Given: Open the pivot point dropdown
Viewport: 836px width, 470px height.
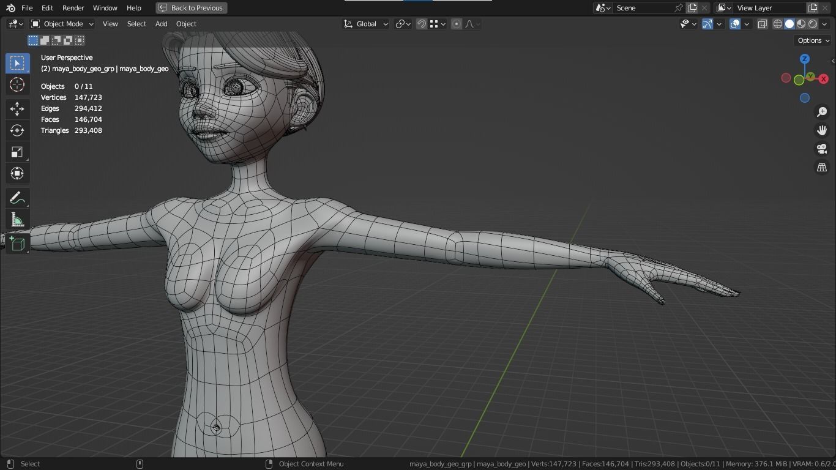Looking at the screenshot, I should 403,24.
